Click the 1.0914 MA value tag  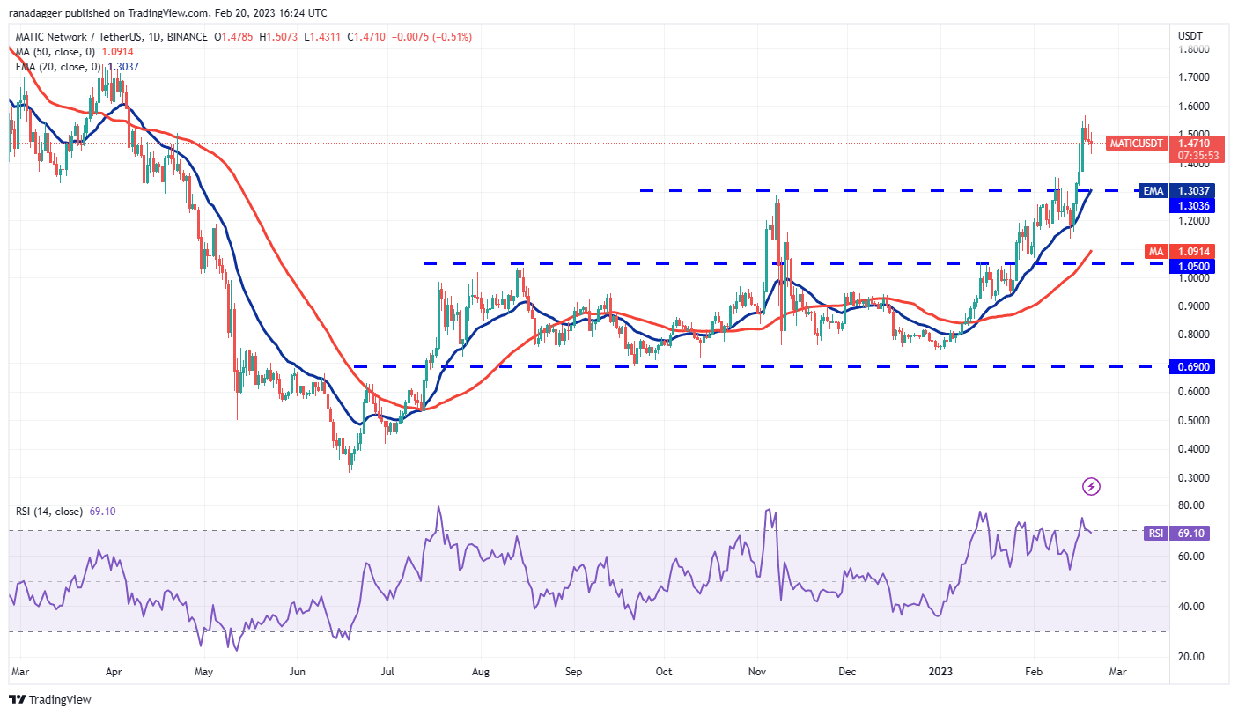tap(1194, 252)
